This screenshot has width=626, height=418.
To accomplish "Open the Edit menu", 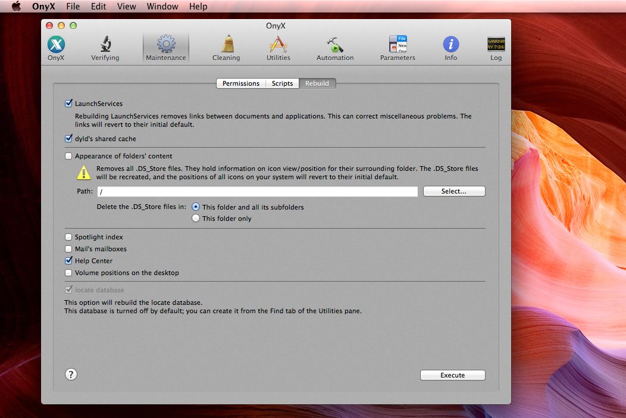I will (x=98, y=7).
